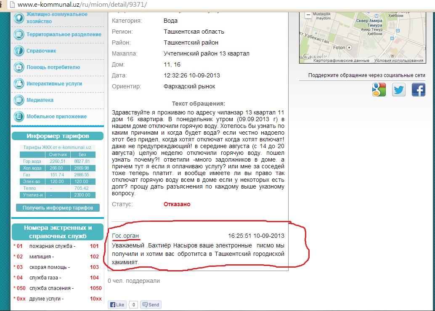Image resolution: width=435 pixels, height=311 pixels.
Task: Click the Мобильное приложение sidebar icon
Action: point(19,117)
